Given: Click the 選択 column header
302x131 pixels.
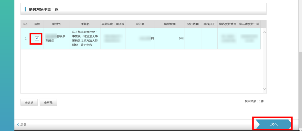Looking at the screenshot, I should [37, 24].
